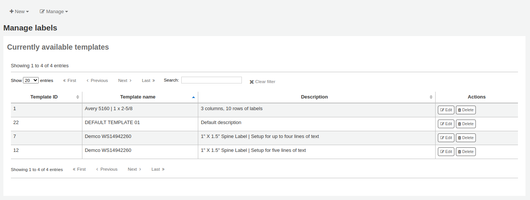This screenshot has width=530, height=200.
Task: Edit DEFAULT TEMPLATE 01
Action: pos(446,124)
